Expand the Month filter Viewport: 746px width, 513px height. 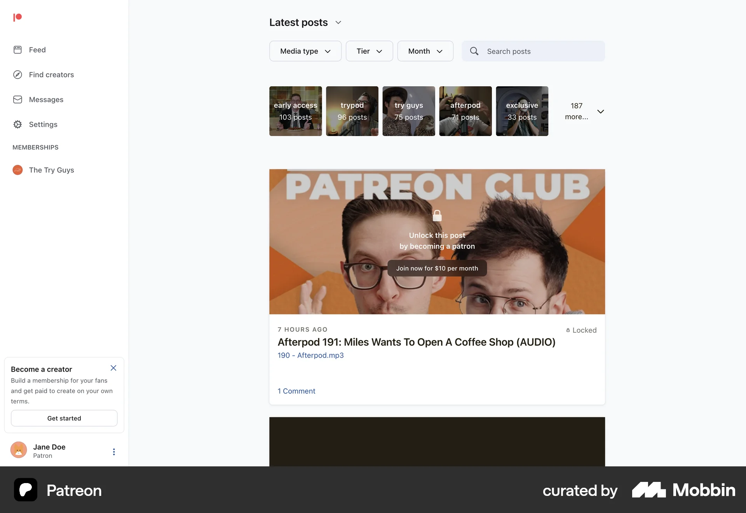pos(425,51)
